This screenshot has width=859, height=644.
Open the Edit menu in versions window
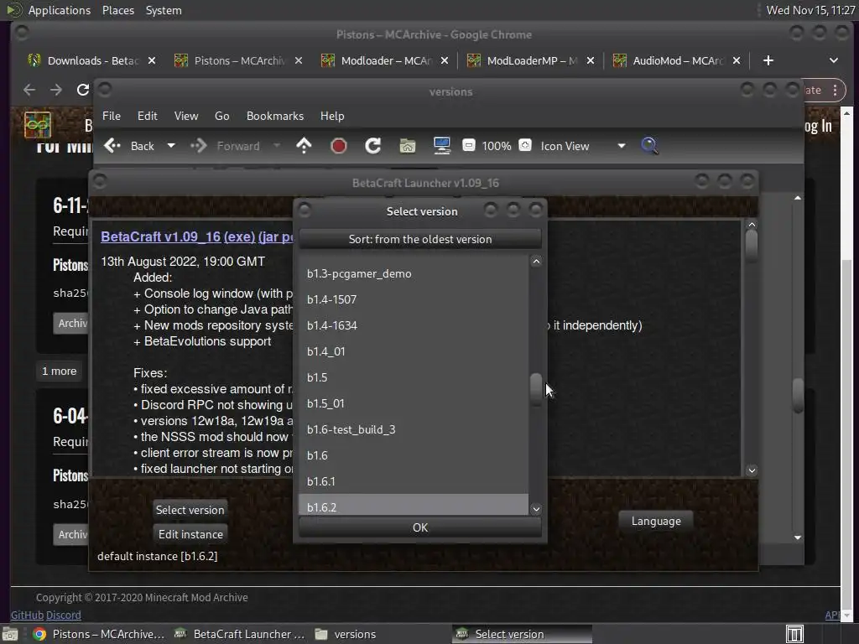[147, 116]
